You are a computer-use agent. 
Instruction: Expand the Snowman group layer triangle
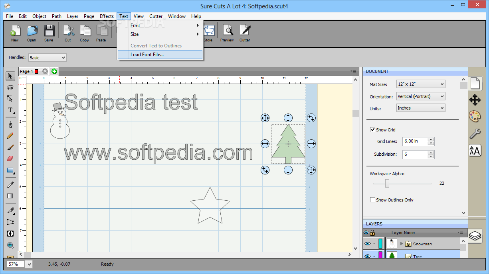(402, 244)
